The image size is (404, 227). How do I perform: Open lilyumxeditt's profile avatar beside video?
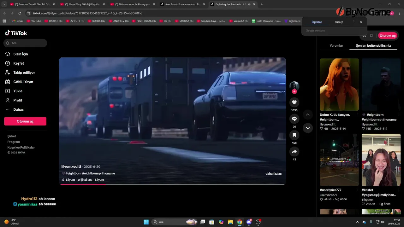294,86
